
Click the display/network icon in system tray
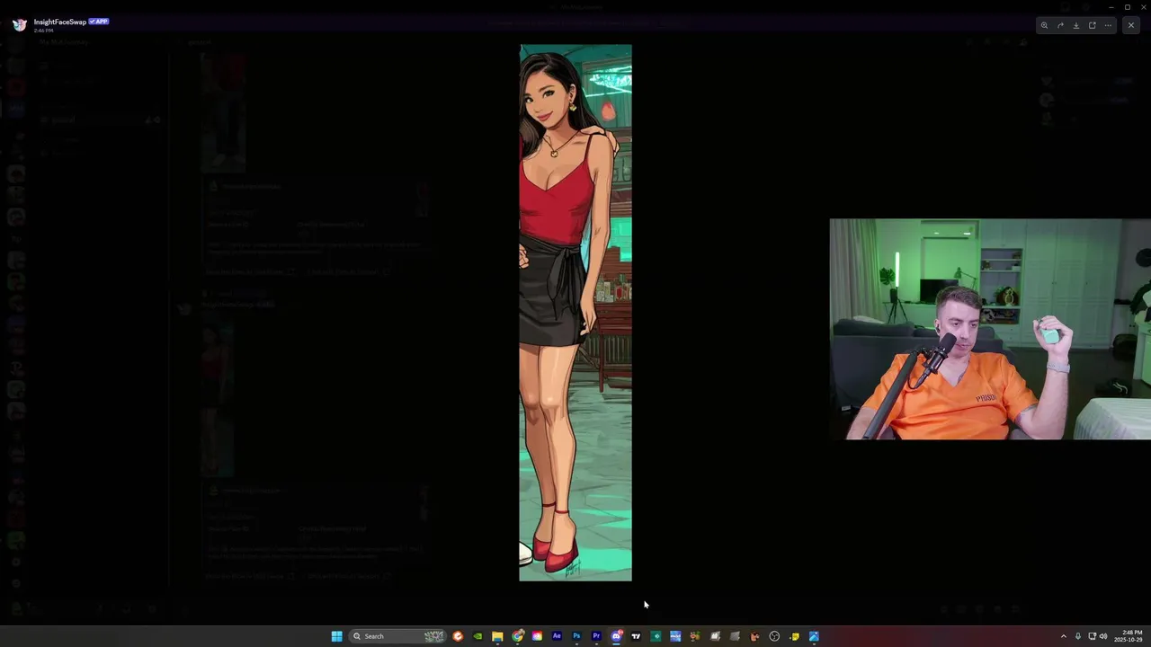[x=1093, y=636]
